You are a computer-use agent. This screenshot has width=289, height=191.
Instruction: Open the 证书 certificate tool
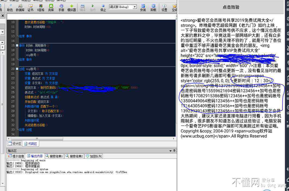click(x=30, y=7)
